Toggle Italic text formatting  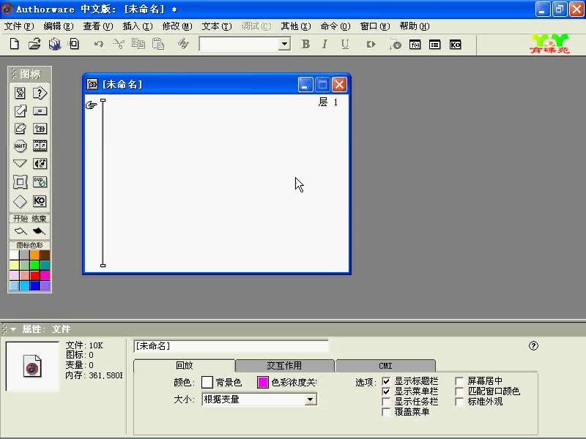click(324, 44)
